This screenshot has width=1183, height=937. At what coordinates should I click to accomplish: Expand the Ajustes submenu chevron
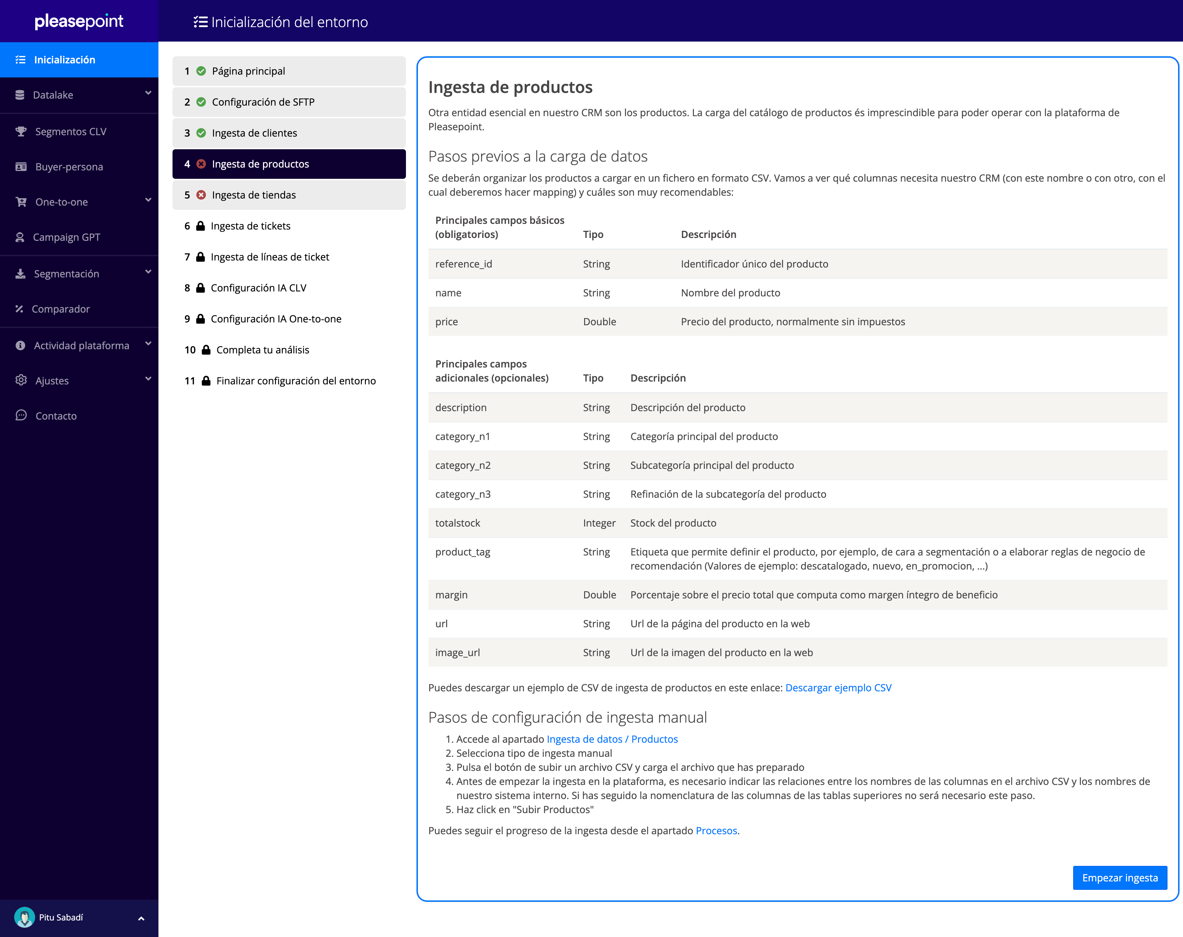148,379
